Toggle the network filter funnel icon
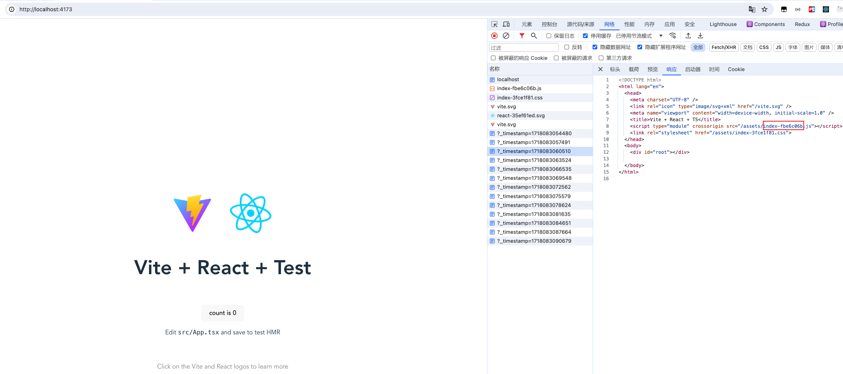This screenshot has width=843, height=374. [522, 36]
